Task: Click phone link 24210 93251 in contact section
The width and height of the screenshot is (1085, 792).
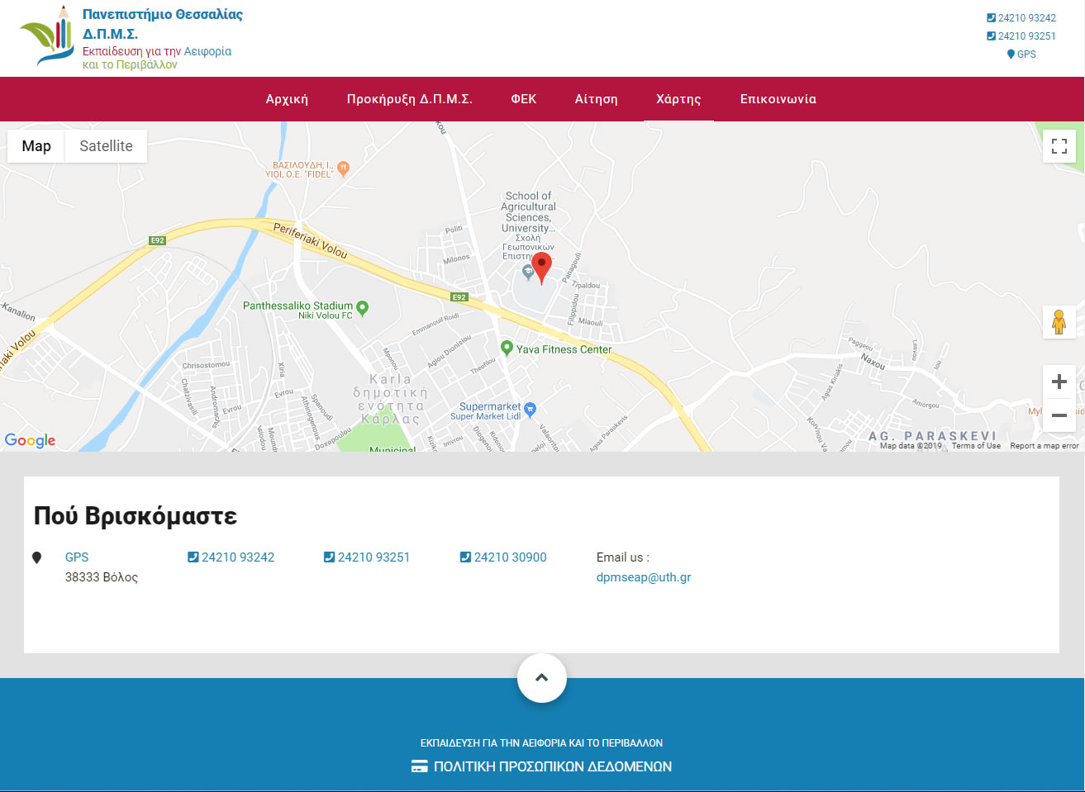Action: 367,557
